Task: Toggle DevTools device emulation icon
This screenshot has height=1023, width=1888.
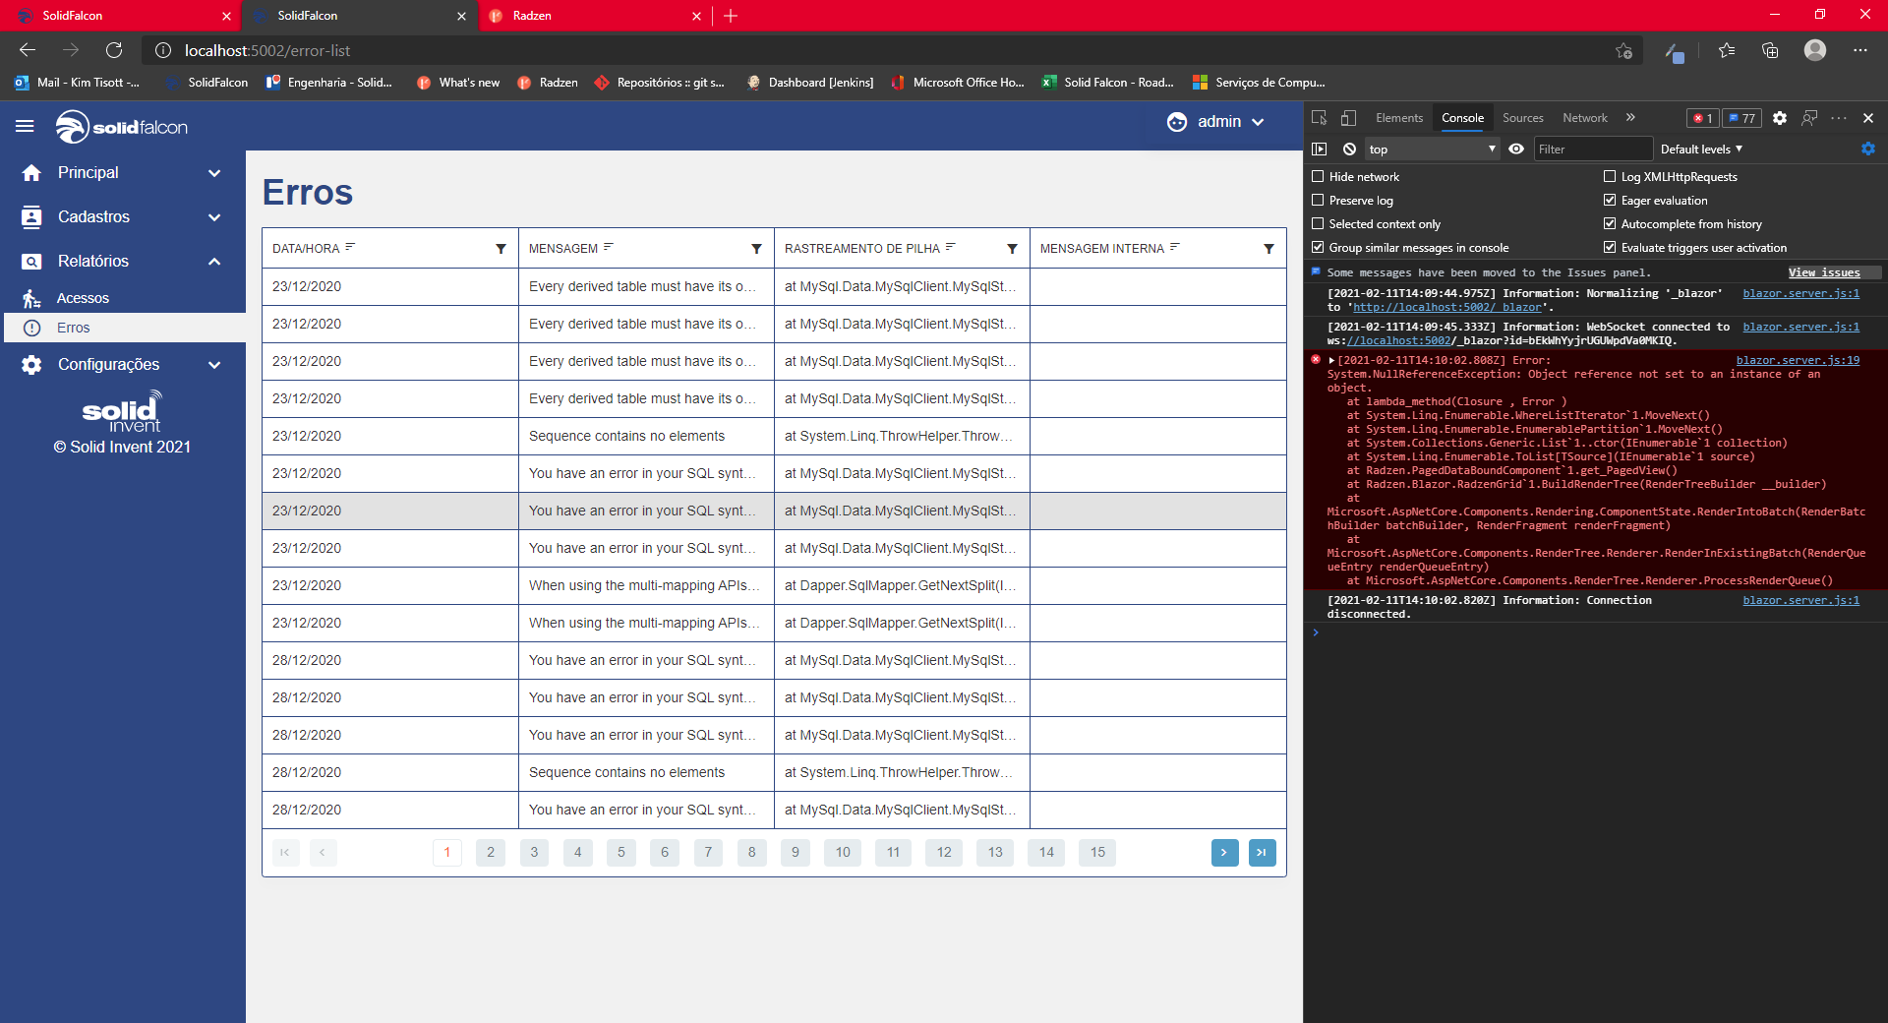Action: point(1349,118)
